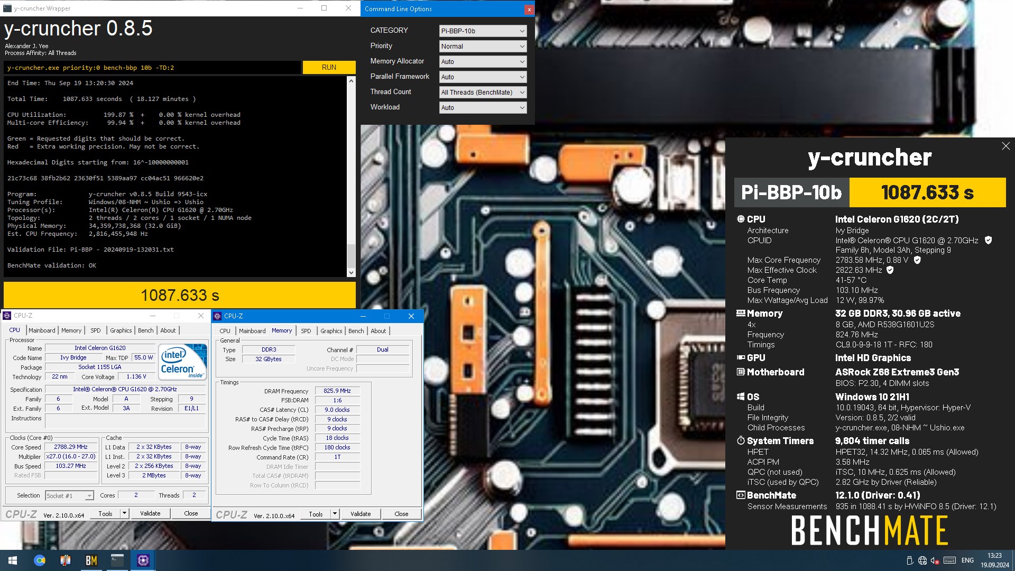This screenshot has height=571, width=1015.
Task: Click the CPU Name field 'Intel Celeron G1620'
Action: point(100,348)
